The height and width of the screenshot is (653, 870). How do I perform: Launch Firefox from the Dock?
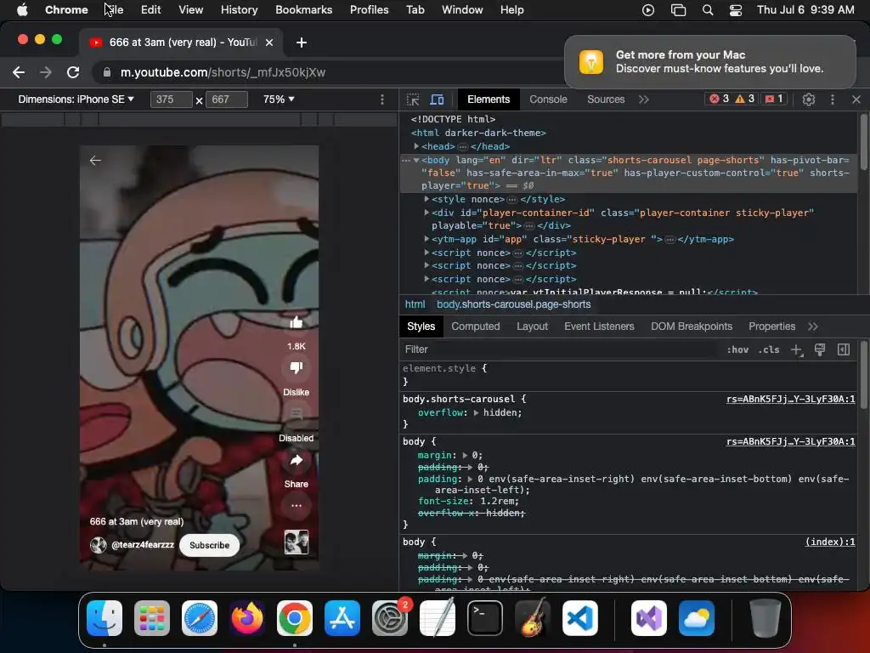point(247,617)
